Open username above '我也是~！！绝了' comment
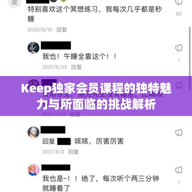192x192 pixels. 56,168
